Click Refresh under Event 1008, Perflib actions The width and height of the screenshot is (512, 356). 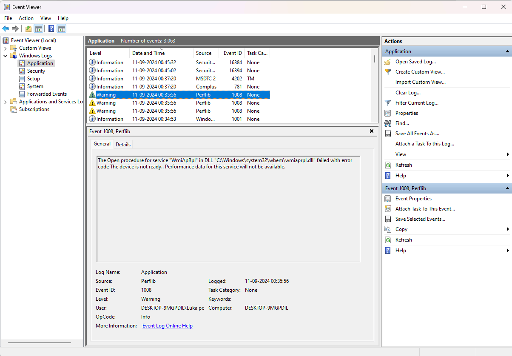[x=404, y=240]
